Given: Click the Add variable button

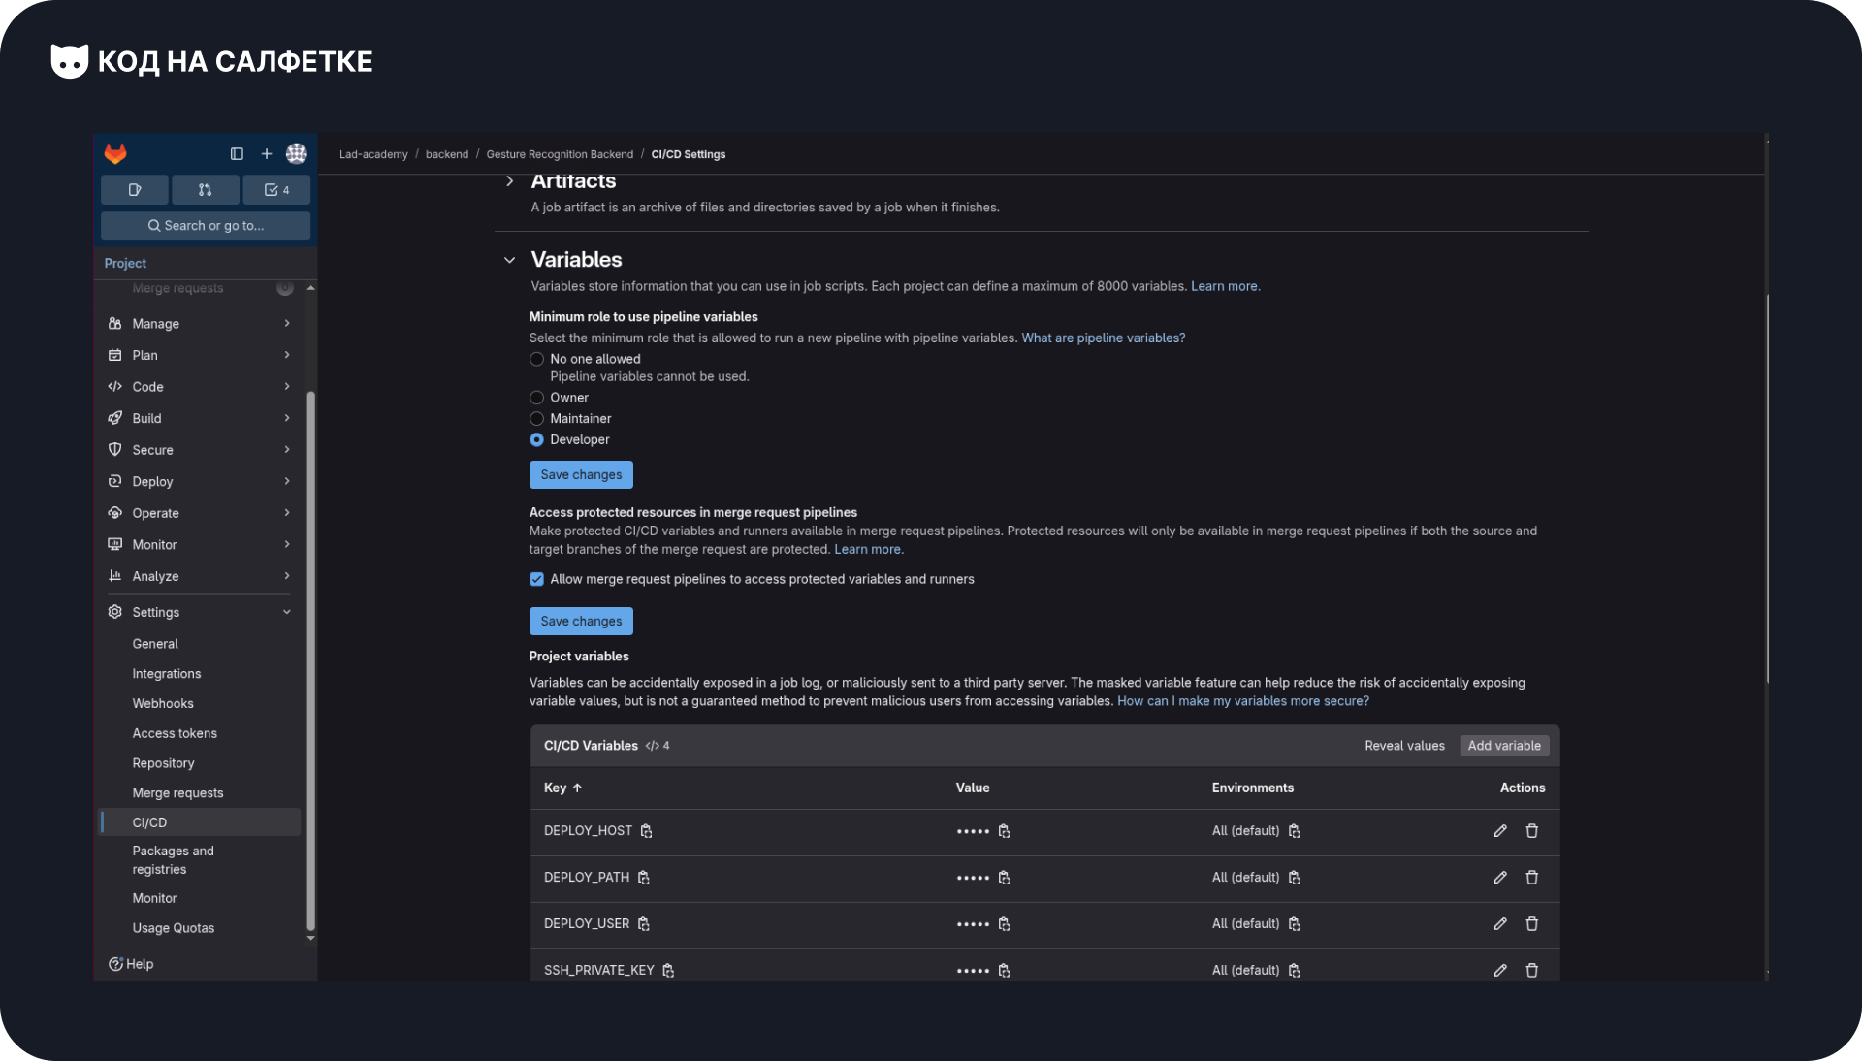Looking at the screenshot, I should pyautogui.click(x=1504, y=746).
